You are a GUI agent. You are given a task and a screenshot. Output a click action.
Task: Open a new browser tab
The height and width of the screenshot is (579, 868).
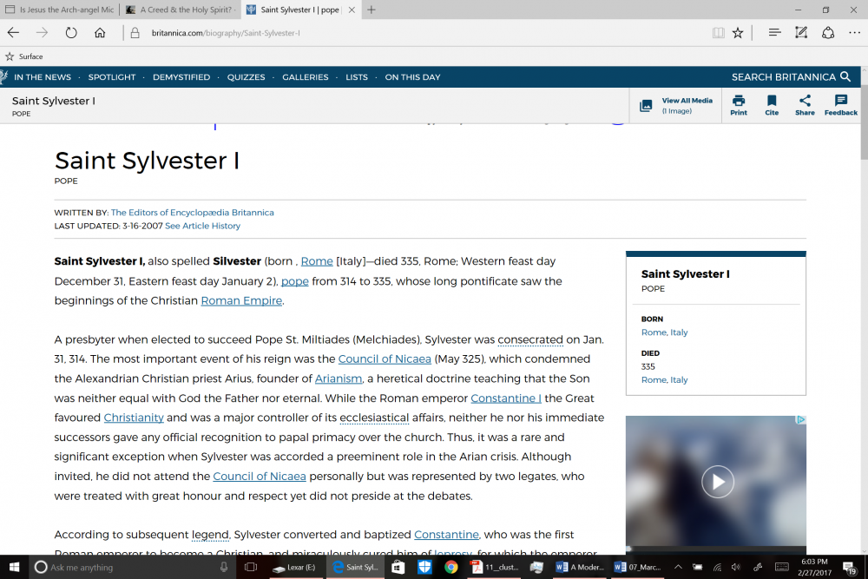click(x=372, y=10)
